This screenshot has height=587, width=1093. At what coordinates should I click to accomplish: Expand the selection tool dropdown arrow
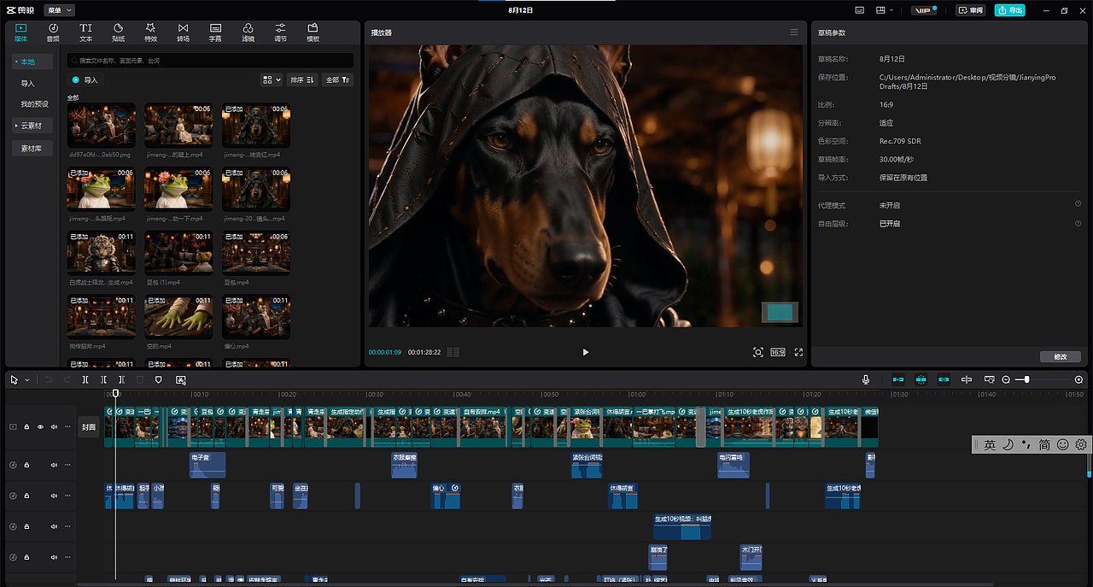click(27, 380)
